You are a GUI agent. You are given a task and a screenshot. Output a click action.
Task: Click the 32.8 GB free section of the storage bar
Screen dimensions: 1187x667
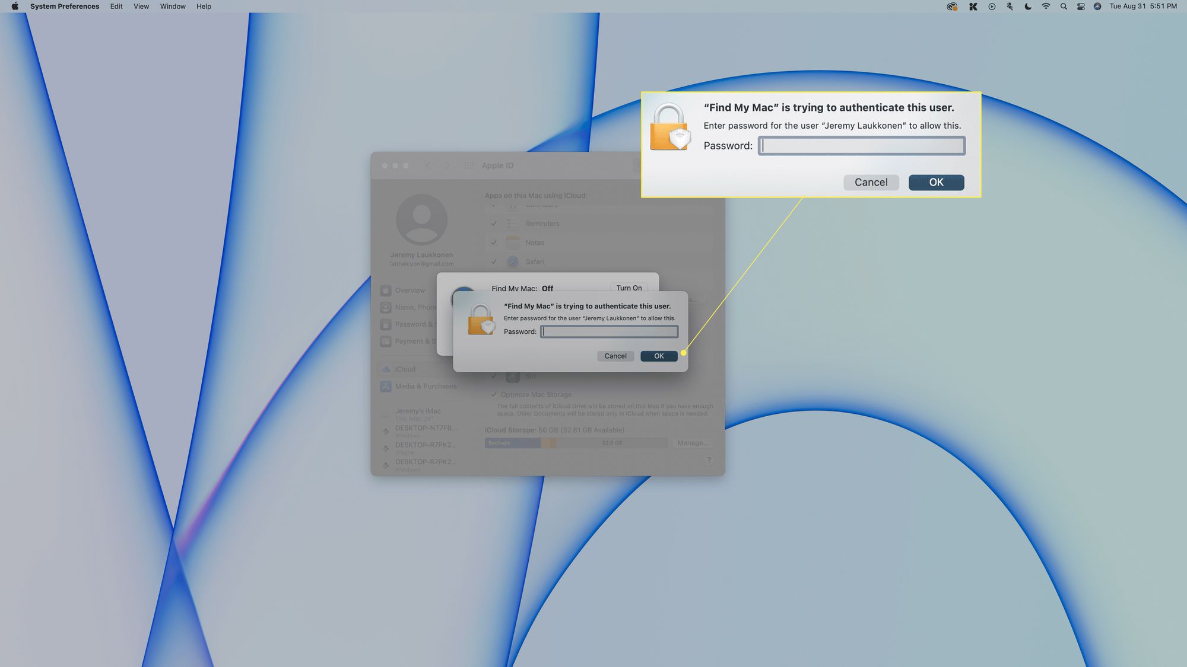(612, 443)
